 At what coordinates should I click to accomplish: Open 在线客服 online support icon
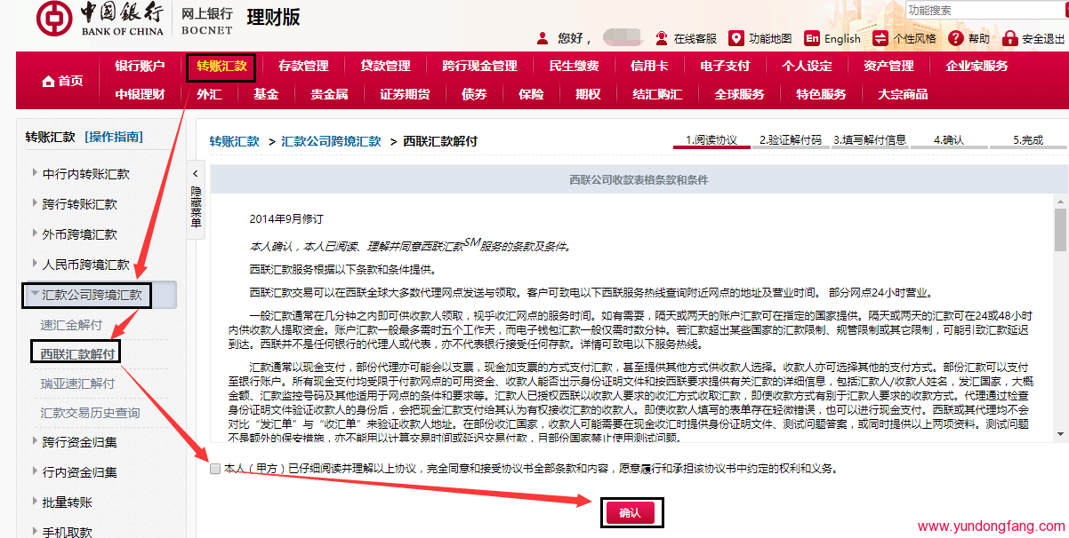662,38
